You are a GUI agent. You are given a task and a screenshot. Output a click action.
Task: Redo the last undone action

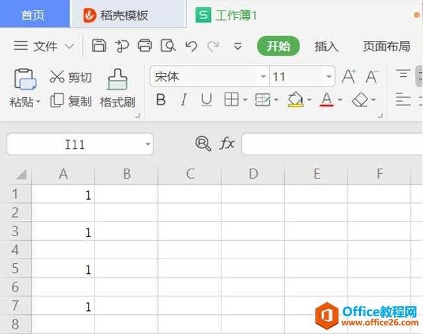pyautogui.click(x=213, y=46)
